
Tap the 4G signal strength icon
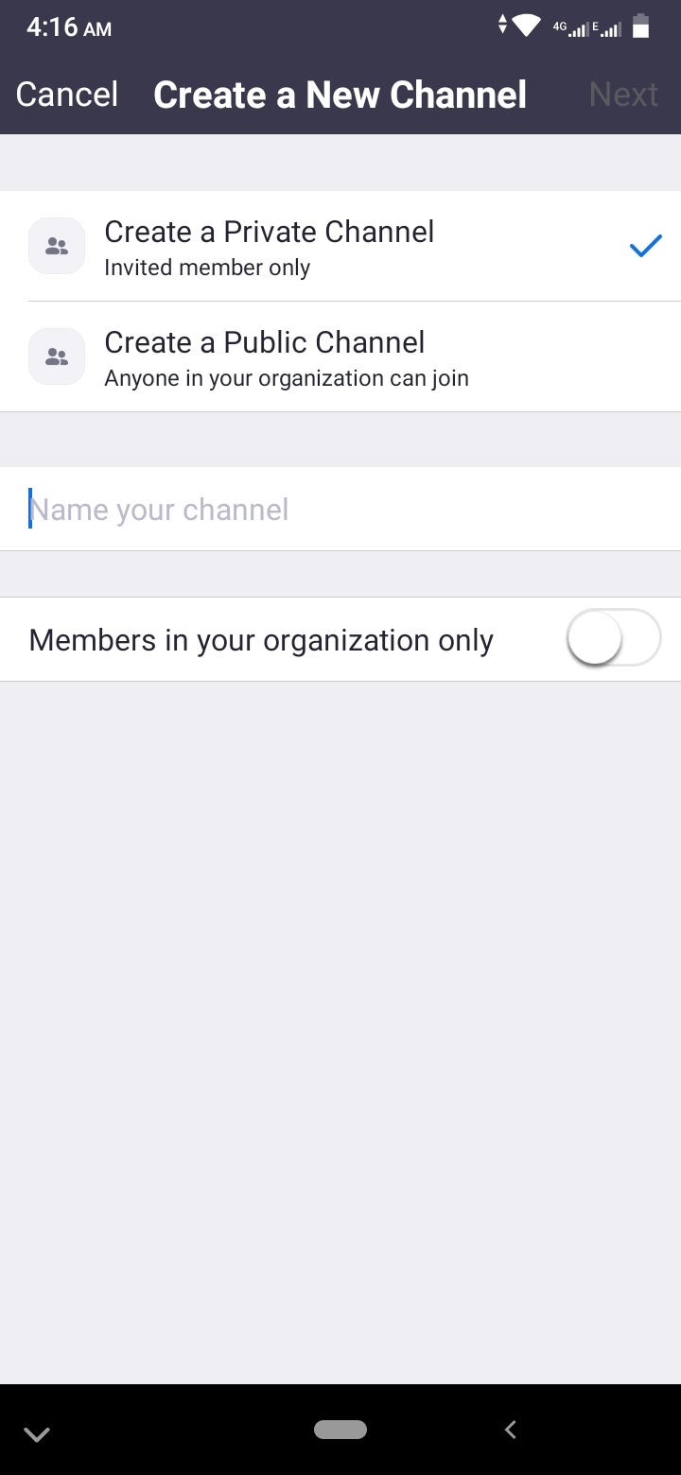point(570,28)
